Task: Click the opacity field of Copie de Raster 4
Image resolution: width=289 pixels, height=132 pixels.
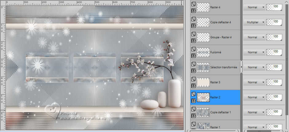Action: tap(274, 22)
